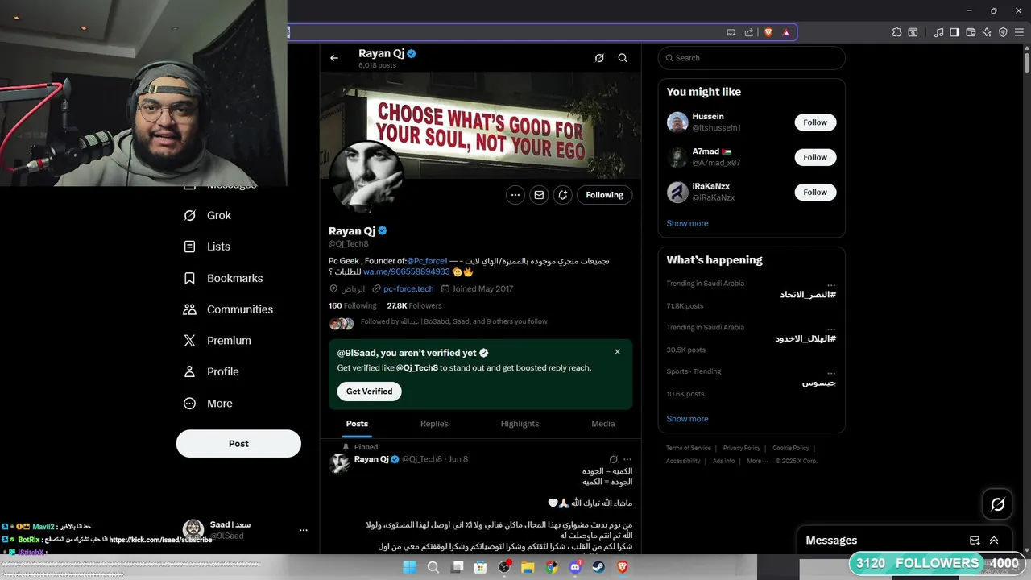The image size is (1031, 580).
Task: Open Grok icon in the profile header
Action: pos(599,58)
